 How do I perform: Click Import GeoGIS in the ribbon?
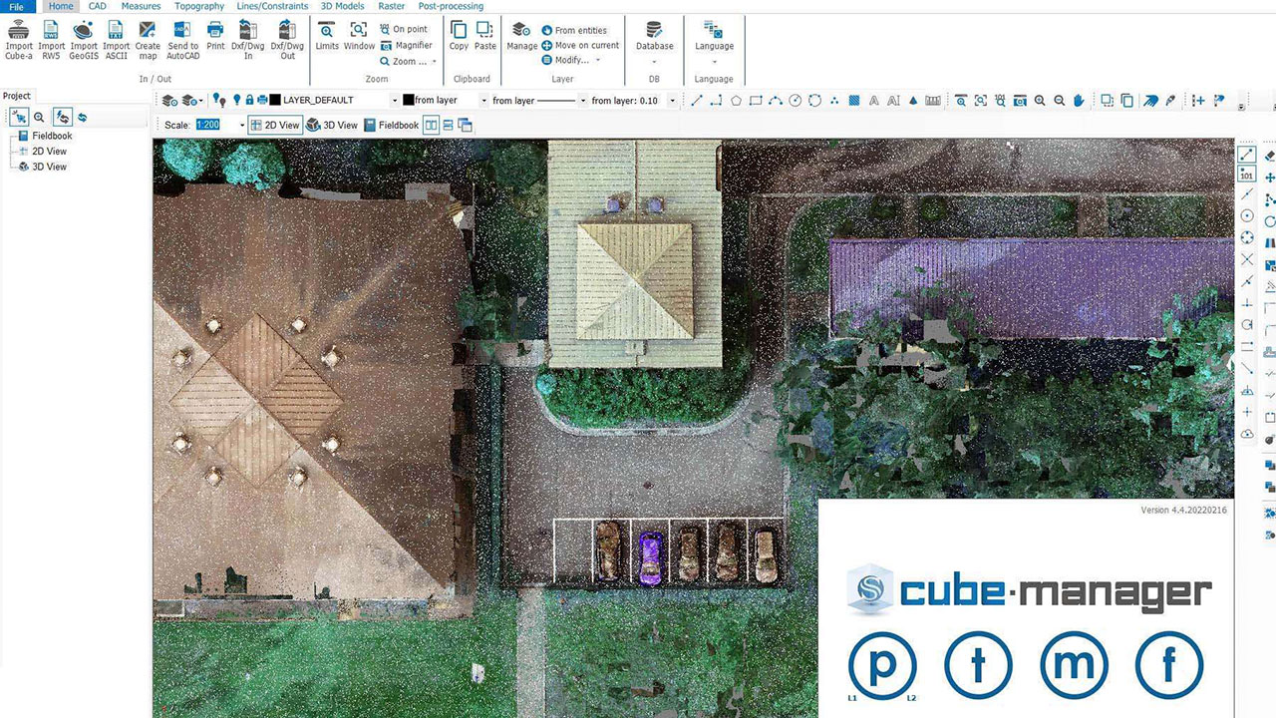coord(84,38)
